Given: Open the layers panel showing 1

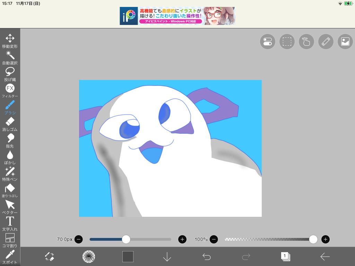Looking at the screenshot, I should [285, 257].
